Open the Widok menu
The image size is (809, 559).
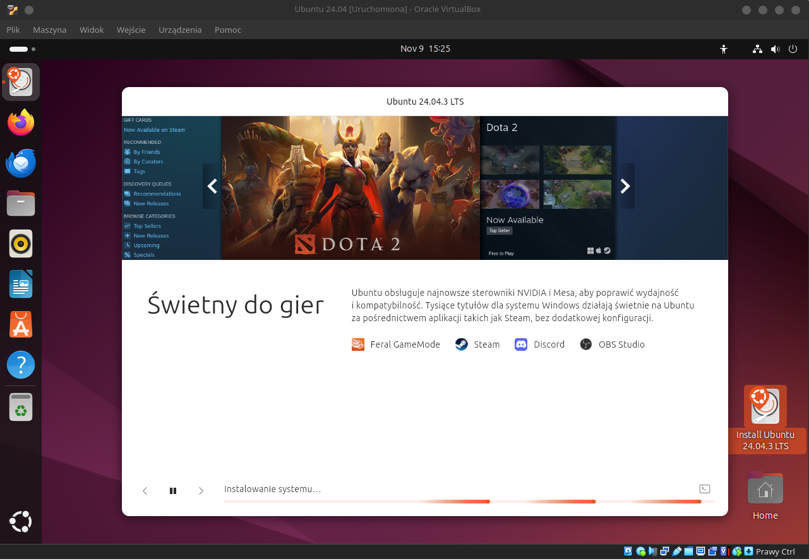point(92,30)
